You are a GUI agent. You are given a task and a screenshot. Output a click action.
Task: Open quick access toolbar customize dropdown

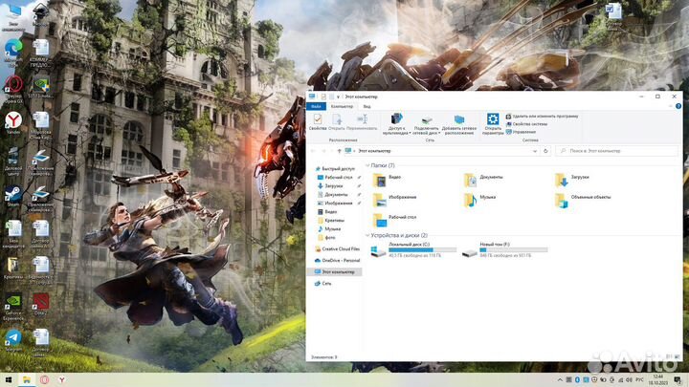(x=338, y=97)
